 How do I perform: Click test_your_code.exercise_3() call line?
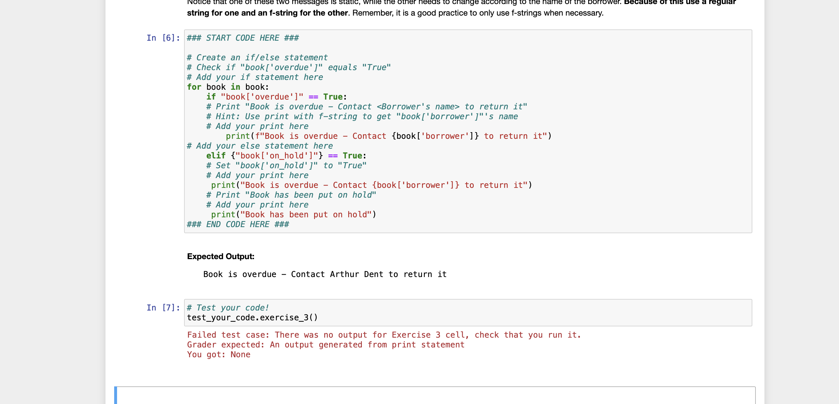(x=252, y=317)
